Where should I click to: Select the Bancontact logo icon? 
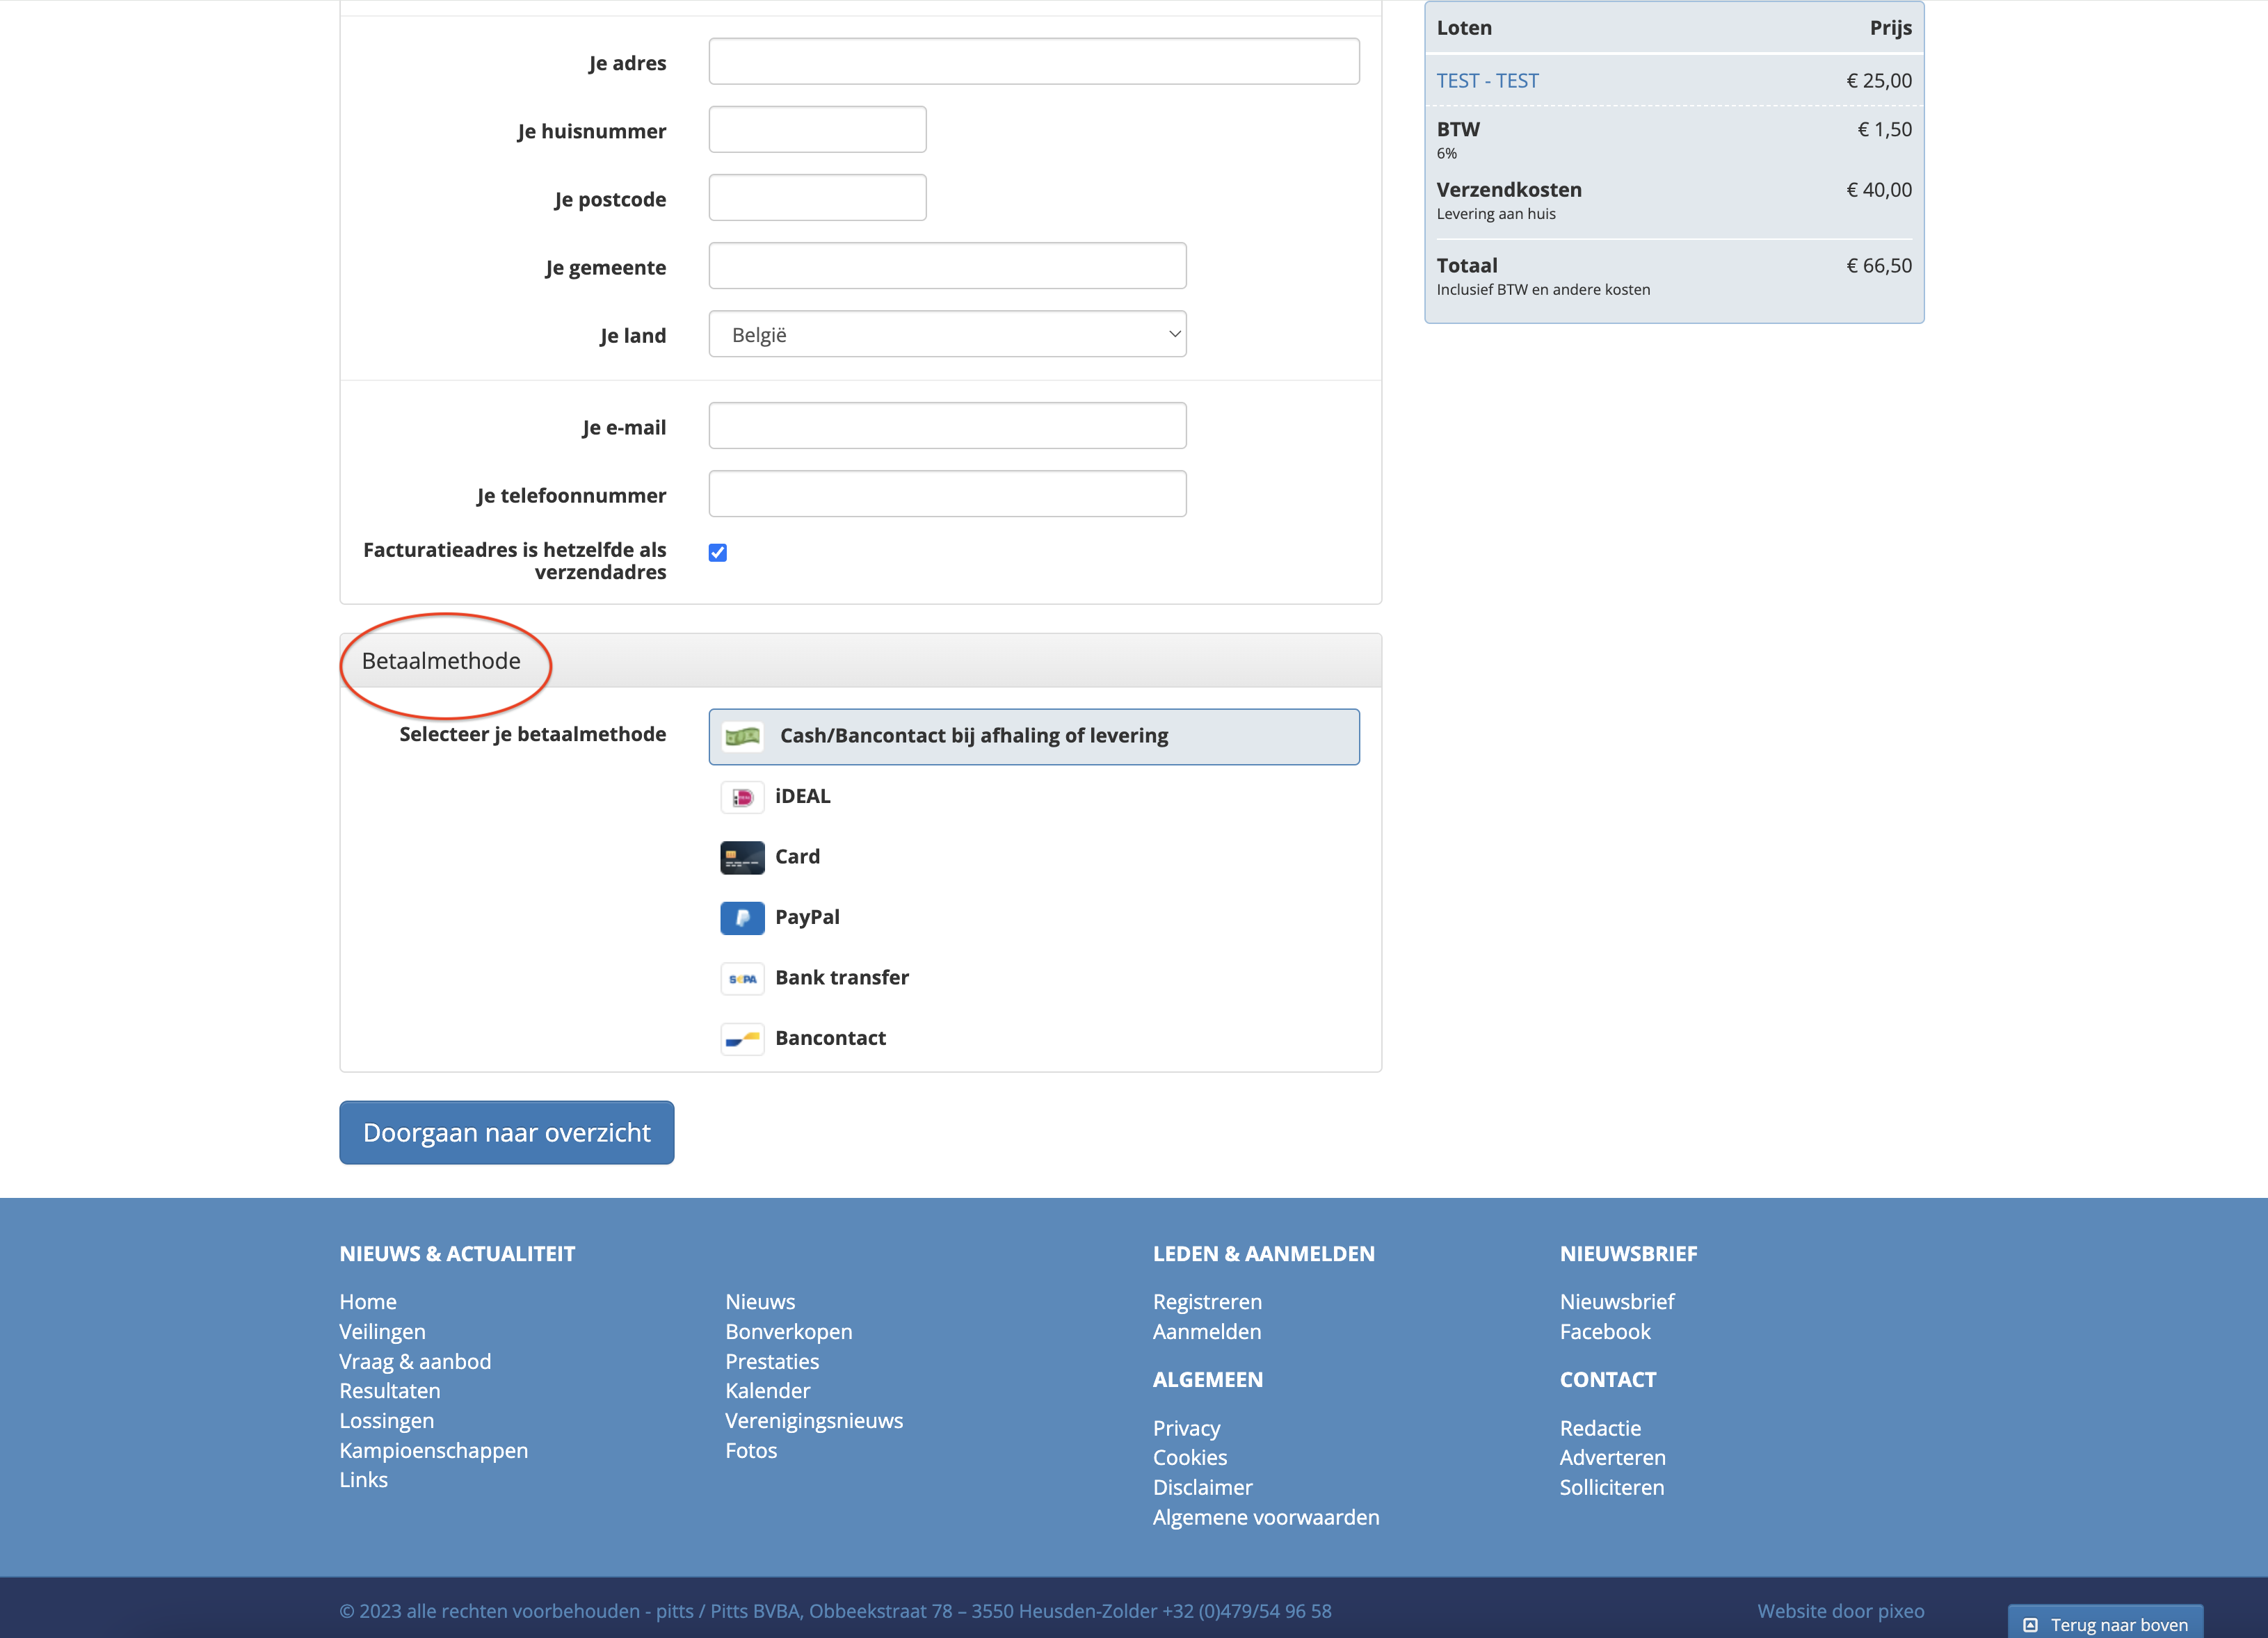[x=742, y=1039]
